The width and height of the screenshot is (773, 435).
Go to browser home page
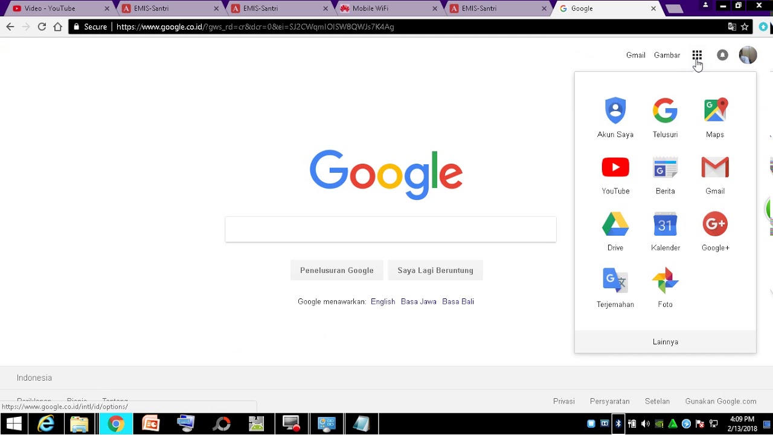(x=58, y=27)
